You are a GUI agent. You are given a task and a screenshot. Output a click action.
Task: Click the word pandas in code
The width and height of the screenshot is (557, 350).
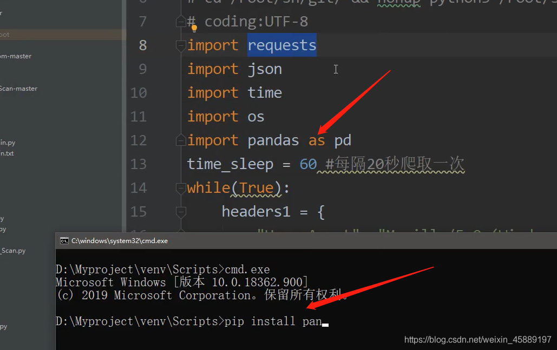coord(273,140)
